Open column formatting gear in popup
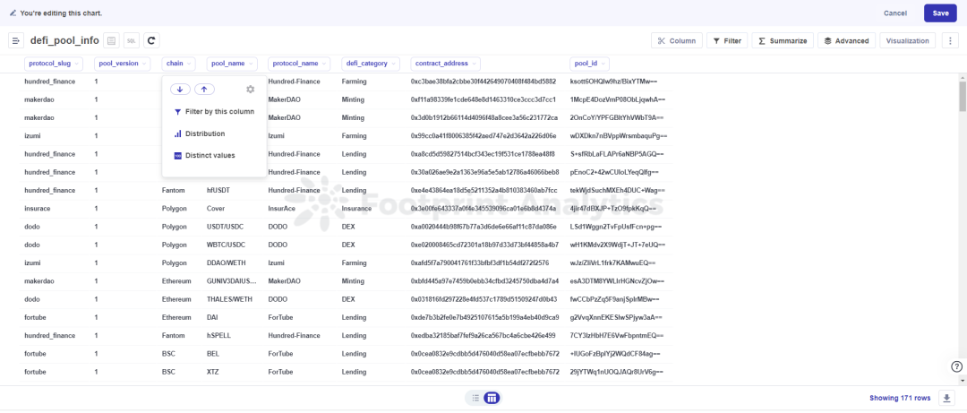The image size is (967, 413). (250, 90)
